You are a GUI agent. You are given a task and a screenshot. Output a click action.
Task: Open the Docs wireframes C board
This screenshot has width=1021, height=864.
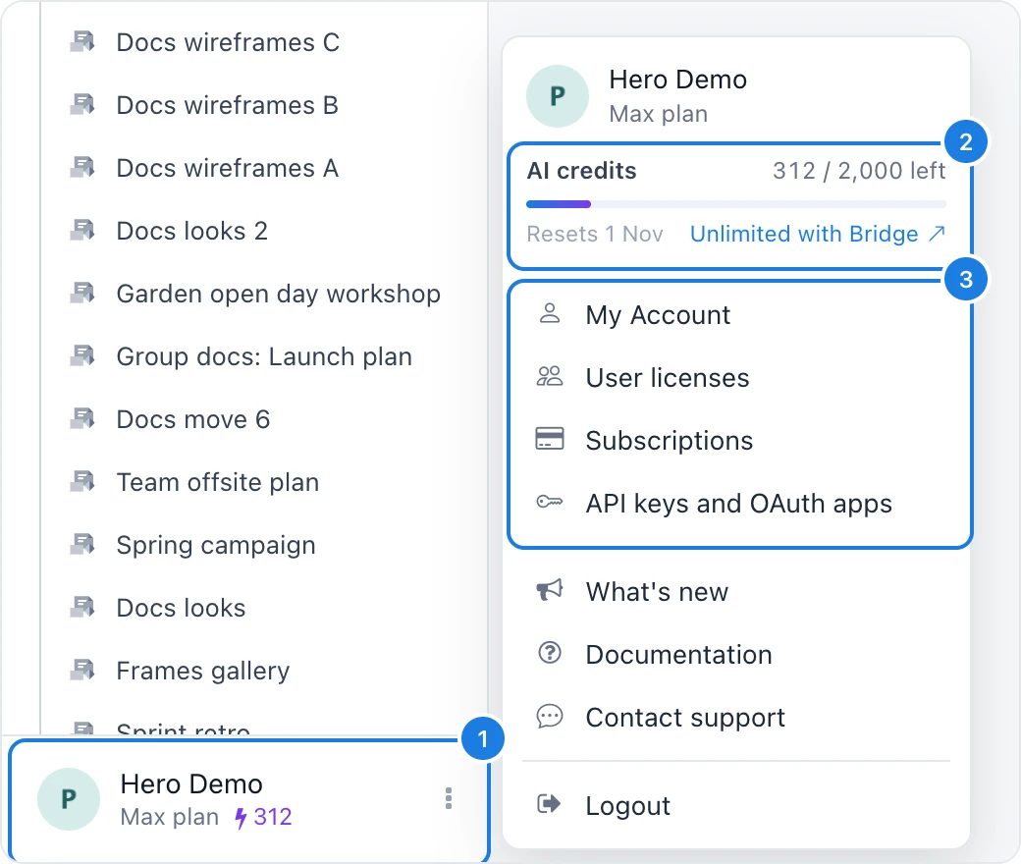228,42
